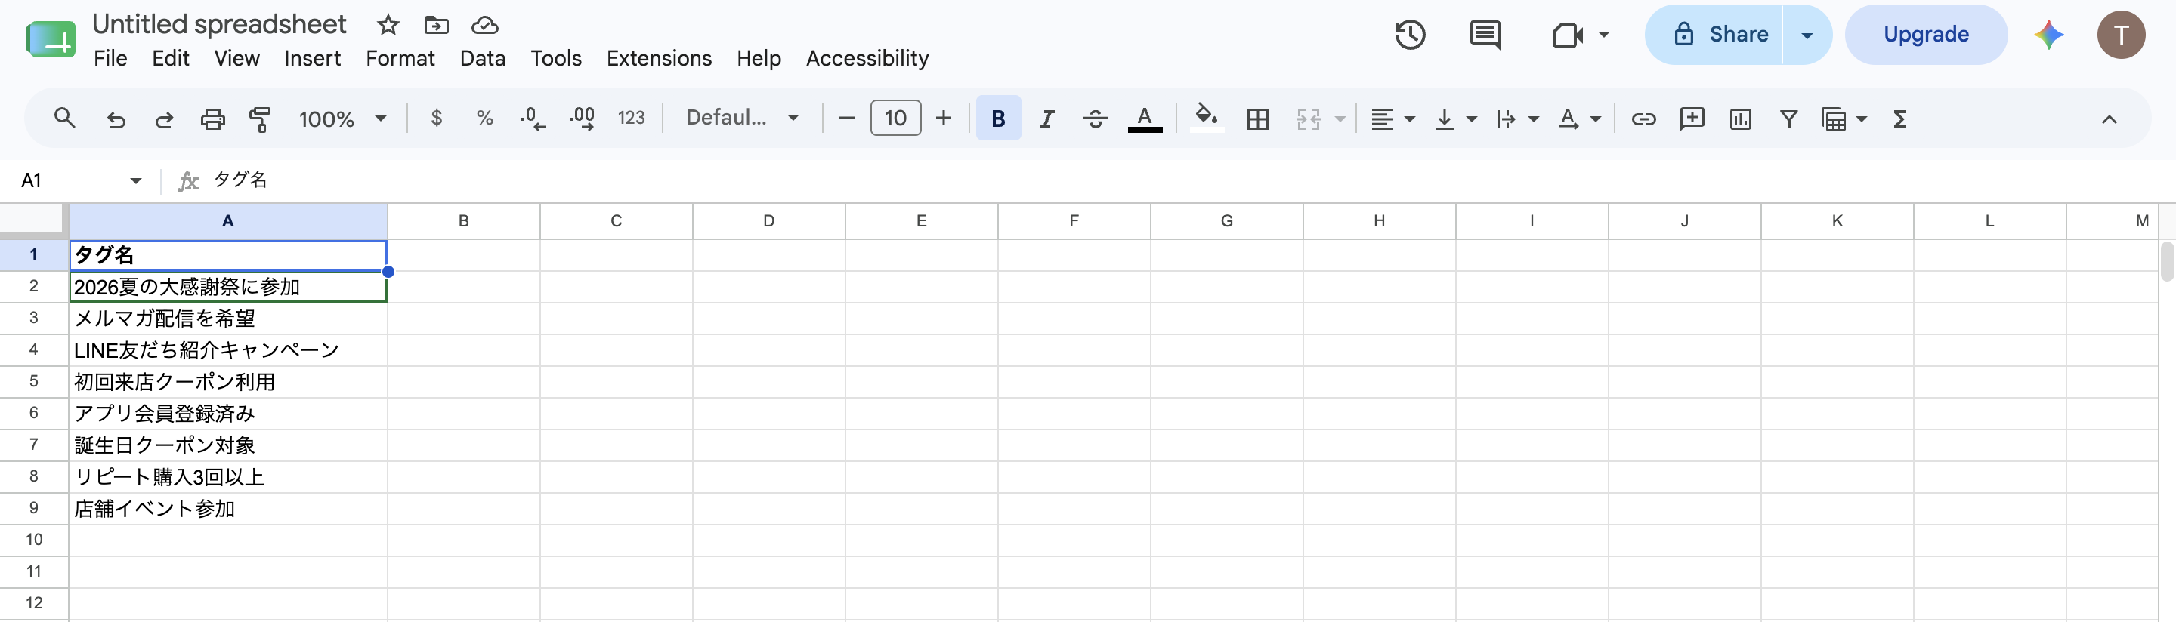Click the font size input field
Image resolution: width=2176 pixels, height=622 pixels.
pos(895,119)
